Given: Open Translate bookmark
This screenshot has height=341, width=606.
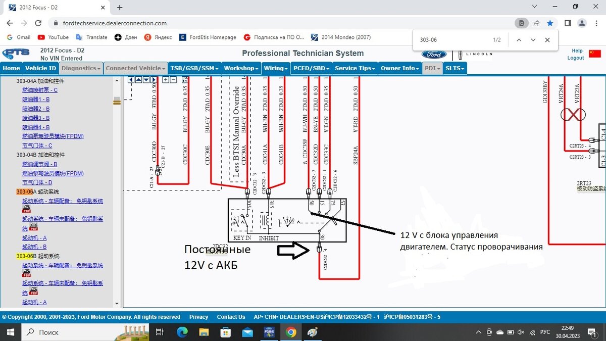Looking at the screenshot, I should point(91,37).
